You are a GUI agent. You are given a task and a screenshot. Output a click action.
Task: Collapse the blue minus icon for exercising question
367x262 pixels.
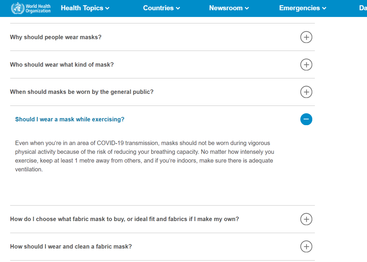point(306,119)
